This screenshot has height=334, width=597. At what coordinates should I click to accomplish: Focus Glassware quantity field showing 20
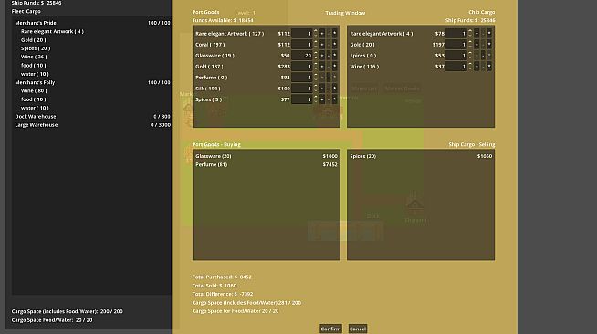[x=302, y=56]
